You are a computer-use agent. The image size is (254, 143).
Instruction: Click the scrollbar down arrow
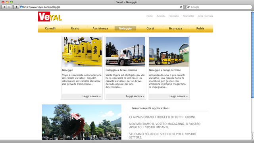coord(252,138)
